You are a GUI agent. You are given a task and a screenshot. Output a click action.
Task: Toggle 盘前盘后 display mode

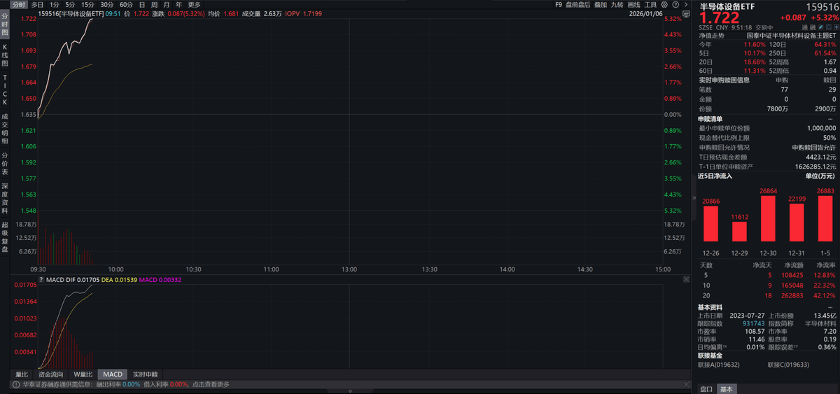(577, 4)
